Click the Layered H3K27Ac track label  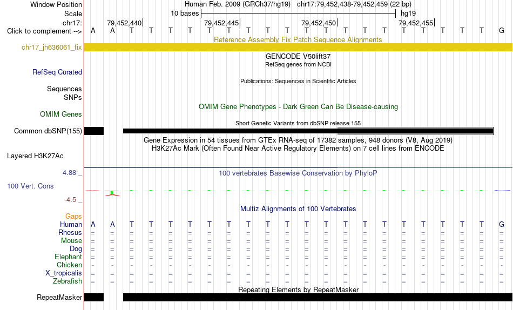click(35, 156)
